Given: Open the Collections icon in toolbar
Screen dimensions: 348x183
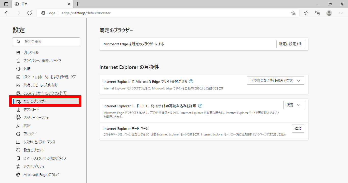Looking at the screenshot, I should pyautogui.click(x=317, y=13).
